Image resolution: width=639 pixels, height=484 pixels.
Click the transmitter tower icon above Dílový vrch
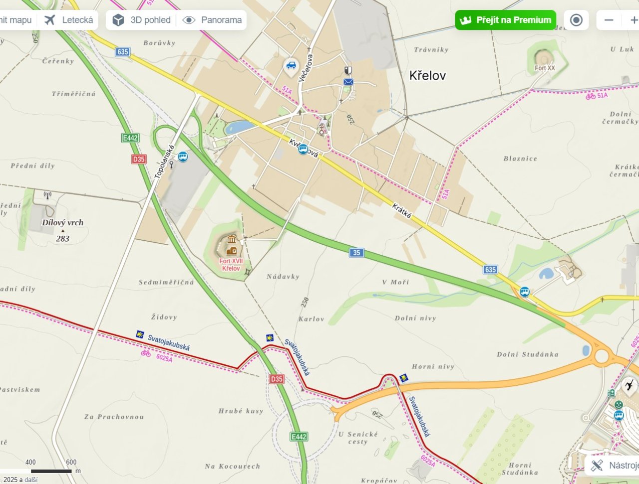(47, 195)
